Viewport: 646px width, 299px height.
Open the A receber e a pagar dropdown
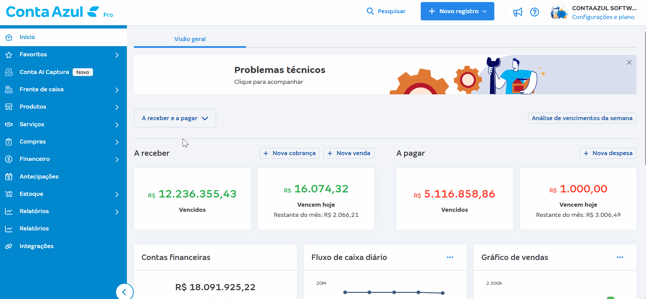coord(175,118)
